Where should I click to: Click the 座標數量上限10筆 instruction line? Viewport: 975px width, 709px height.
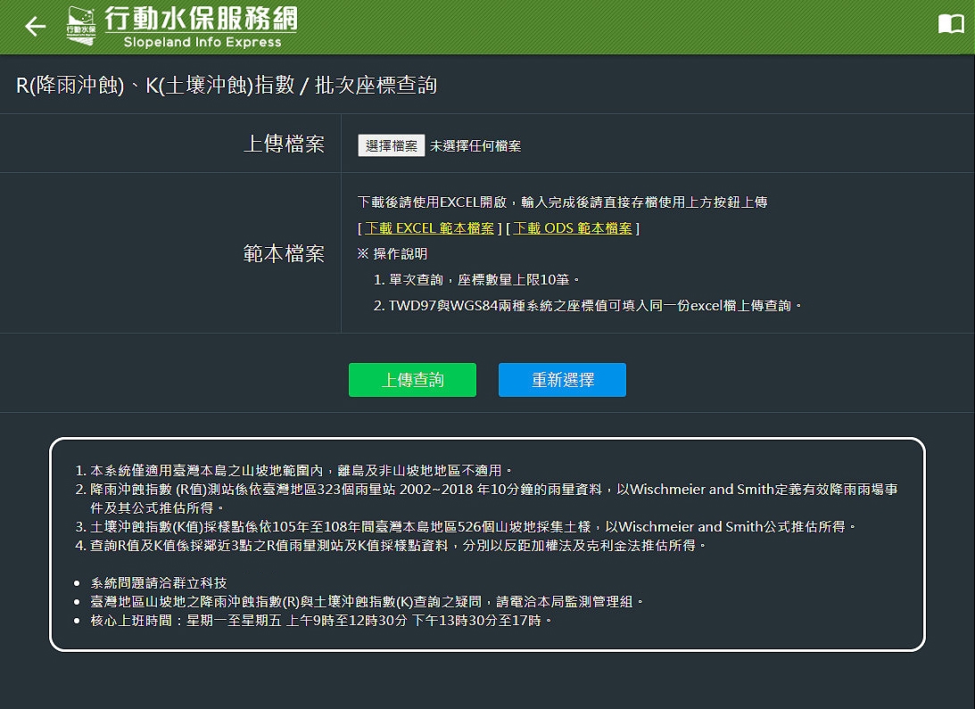pyautogui.click(x=477, y=280)
